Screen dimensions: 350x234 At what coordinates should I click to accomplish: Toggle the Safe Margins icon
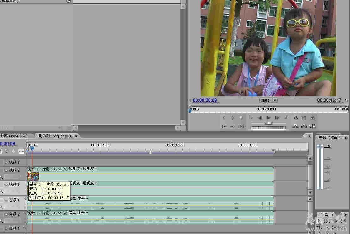(x=304, y=118)
